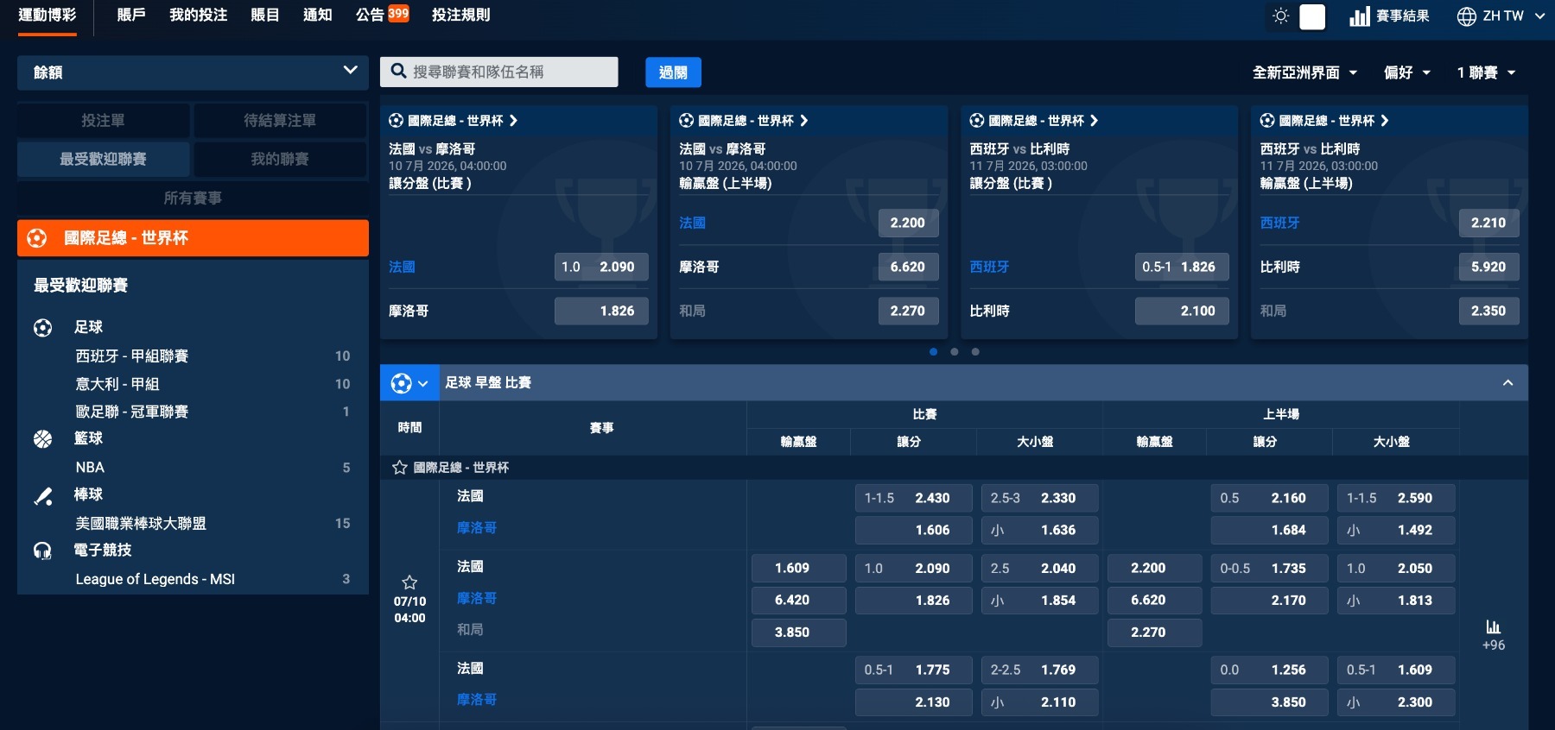Open the 全新亞洲界面 dropdown
Image resolution: width=1555 pixels, height=730 pixels.
[x=1304, y=72]
